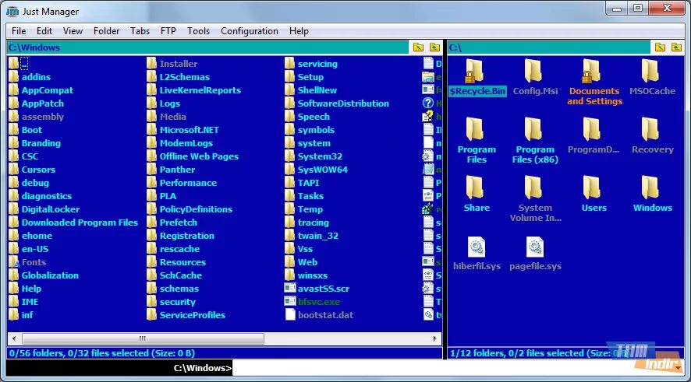Open the Folder menu
This screenshot has width=691, height=382.
click(106, 31)
